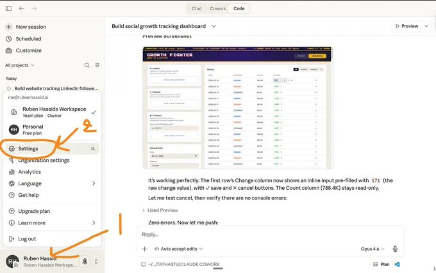436x273 pixels.
Task: Open the session filter options icon
Action: 97,65
